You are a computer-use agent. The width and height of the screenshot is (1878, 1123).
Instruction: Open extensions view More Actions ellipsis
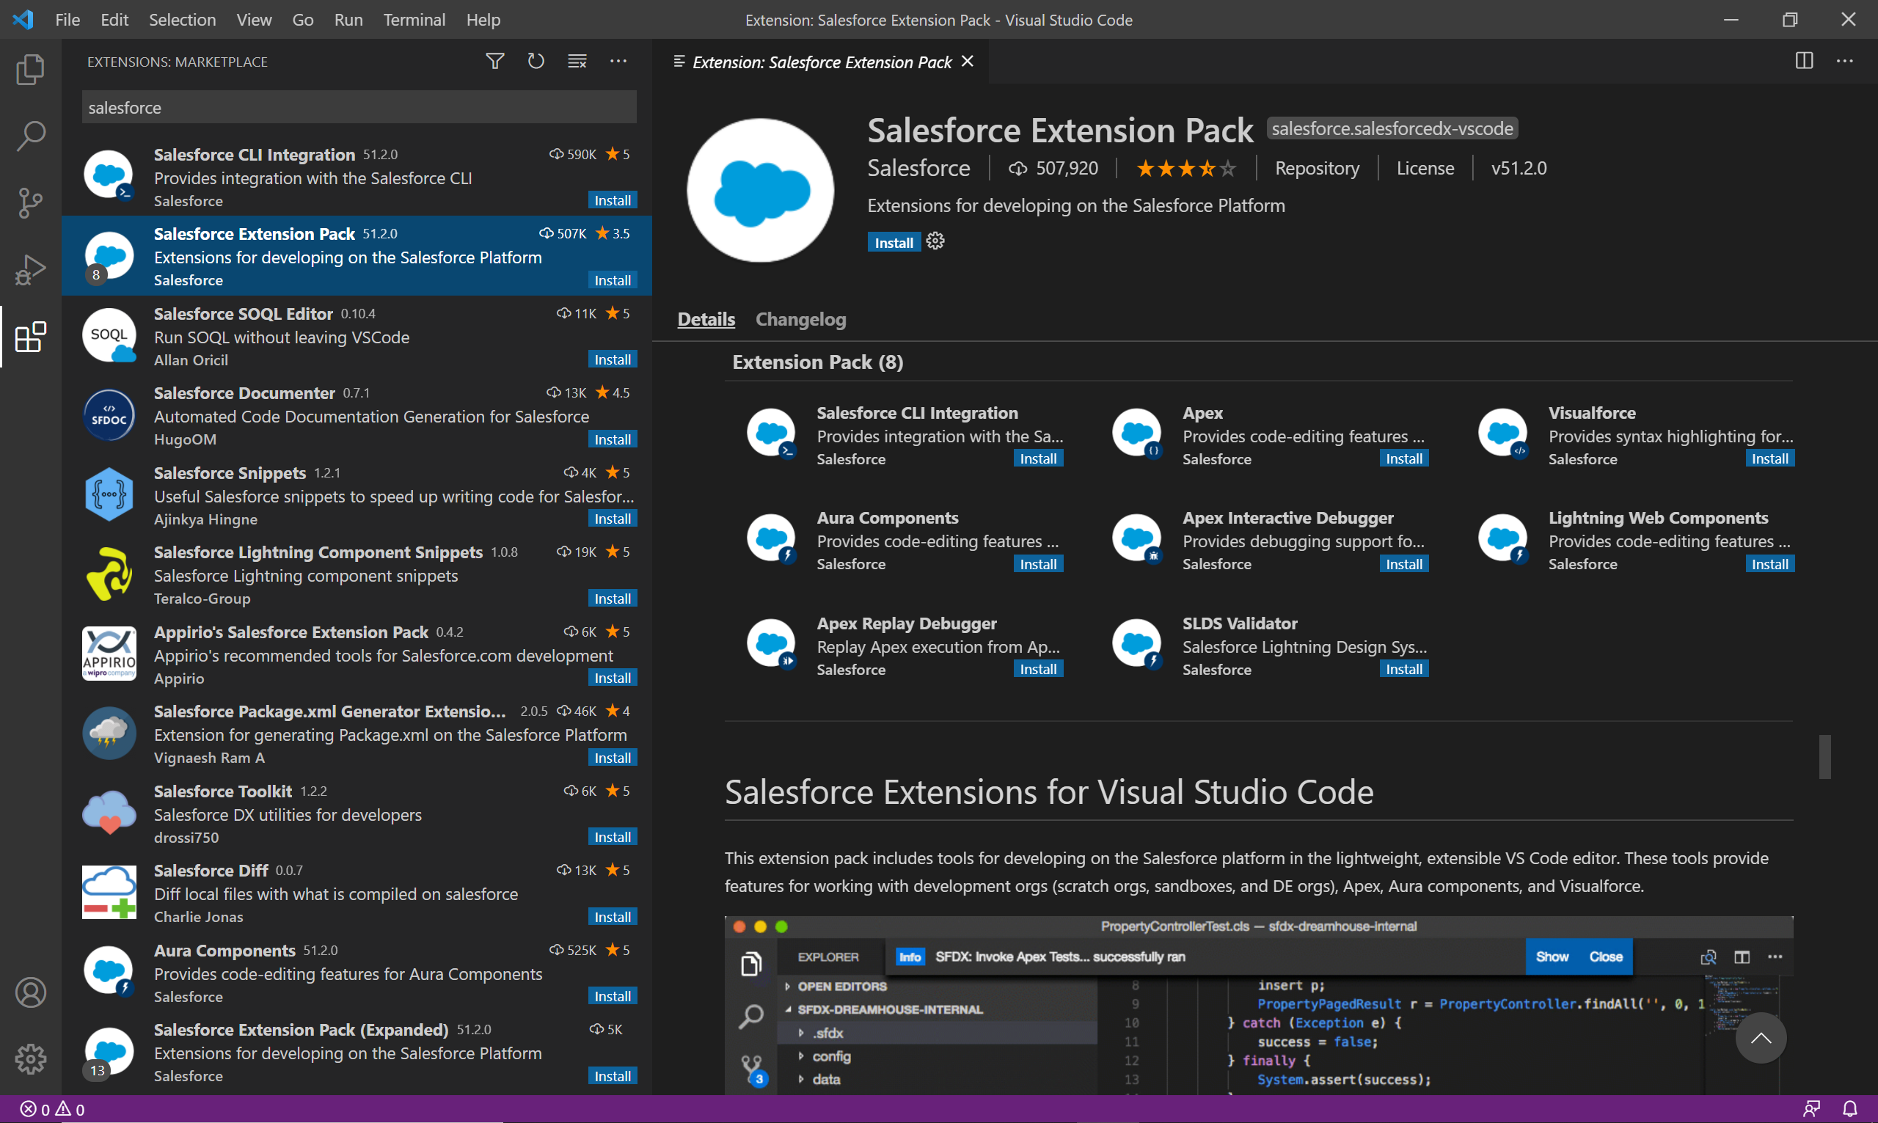tap(618, 62)
